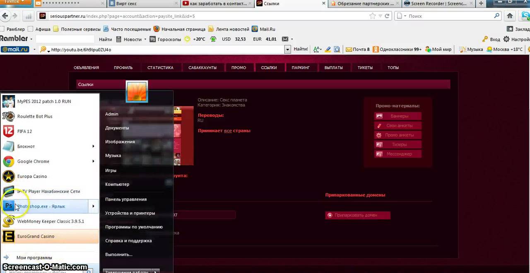Switch to как заработать в контакте tab
This screenshot has width=530, height=273.
(x=217, y=4)
